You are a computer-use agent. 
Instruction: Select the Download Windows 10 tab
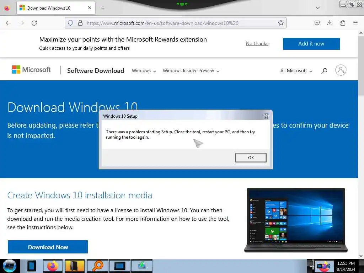(x=56, y=8)
